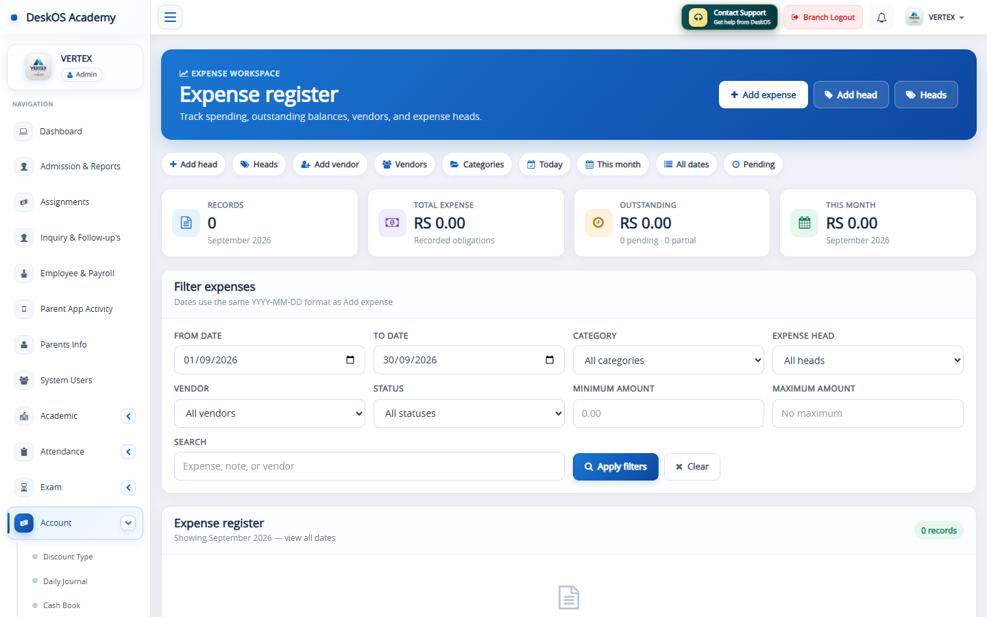Image resolution: width=987 pixels, height=617 pixels.
Task: Open Parents Info menu item
Action: click(x=75, y=345)
